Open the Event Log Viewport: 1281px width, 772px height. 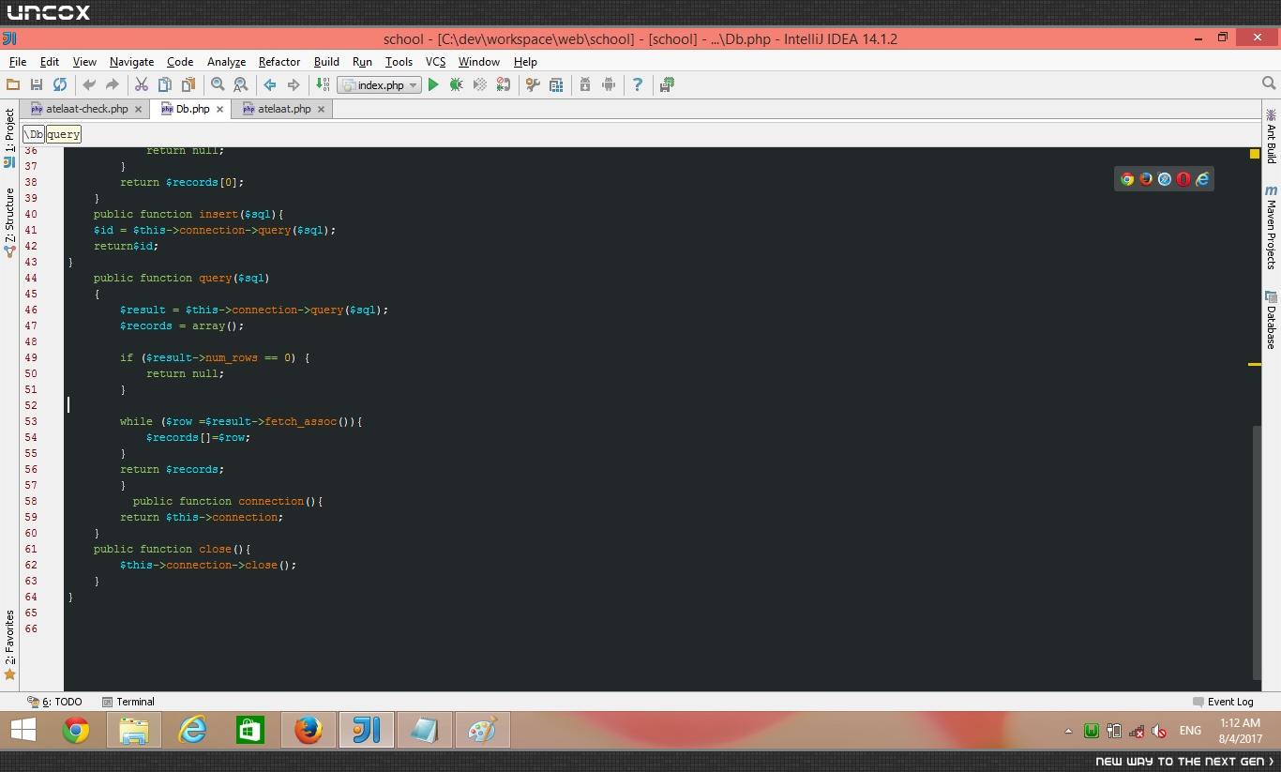click(x=1223, y=702)
